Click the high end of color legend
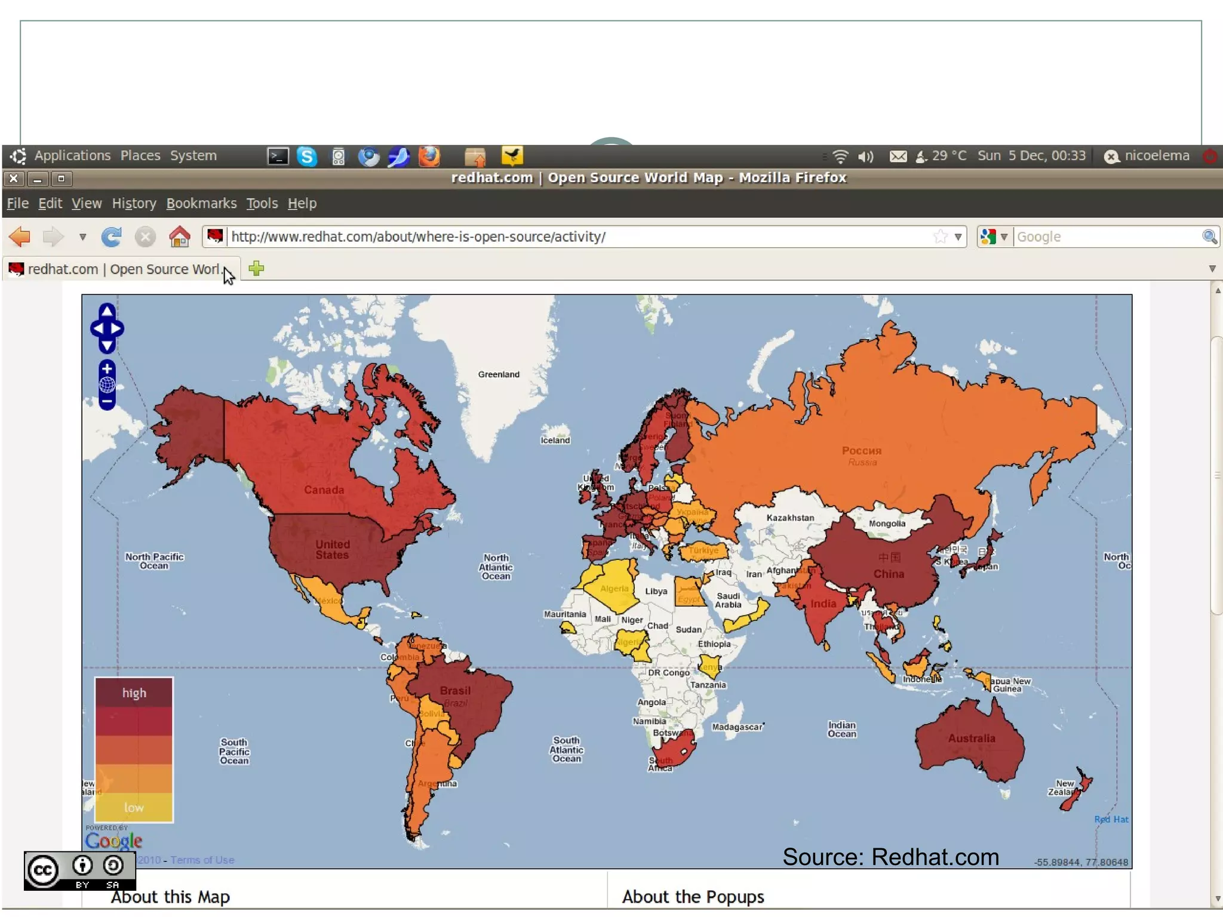This screenshot has height=917, width=1223. click(x=134, y=693)
